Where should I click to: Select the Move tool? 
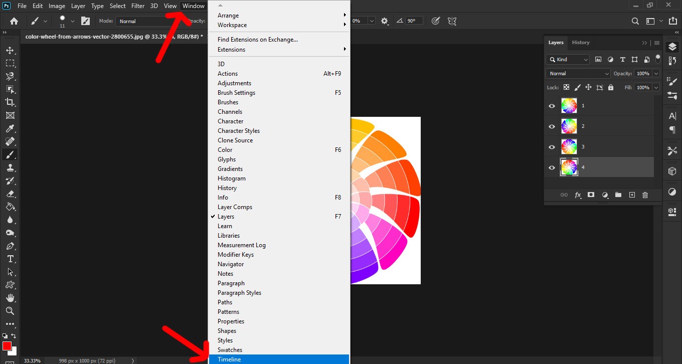tap(10, 50)
